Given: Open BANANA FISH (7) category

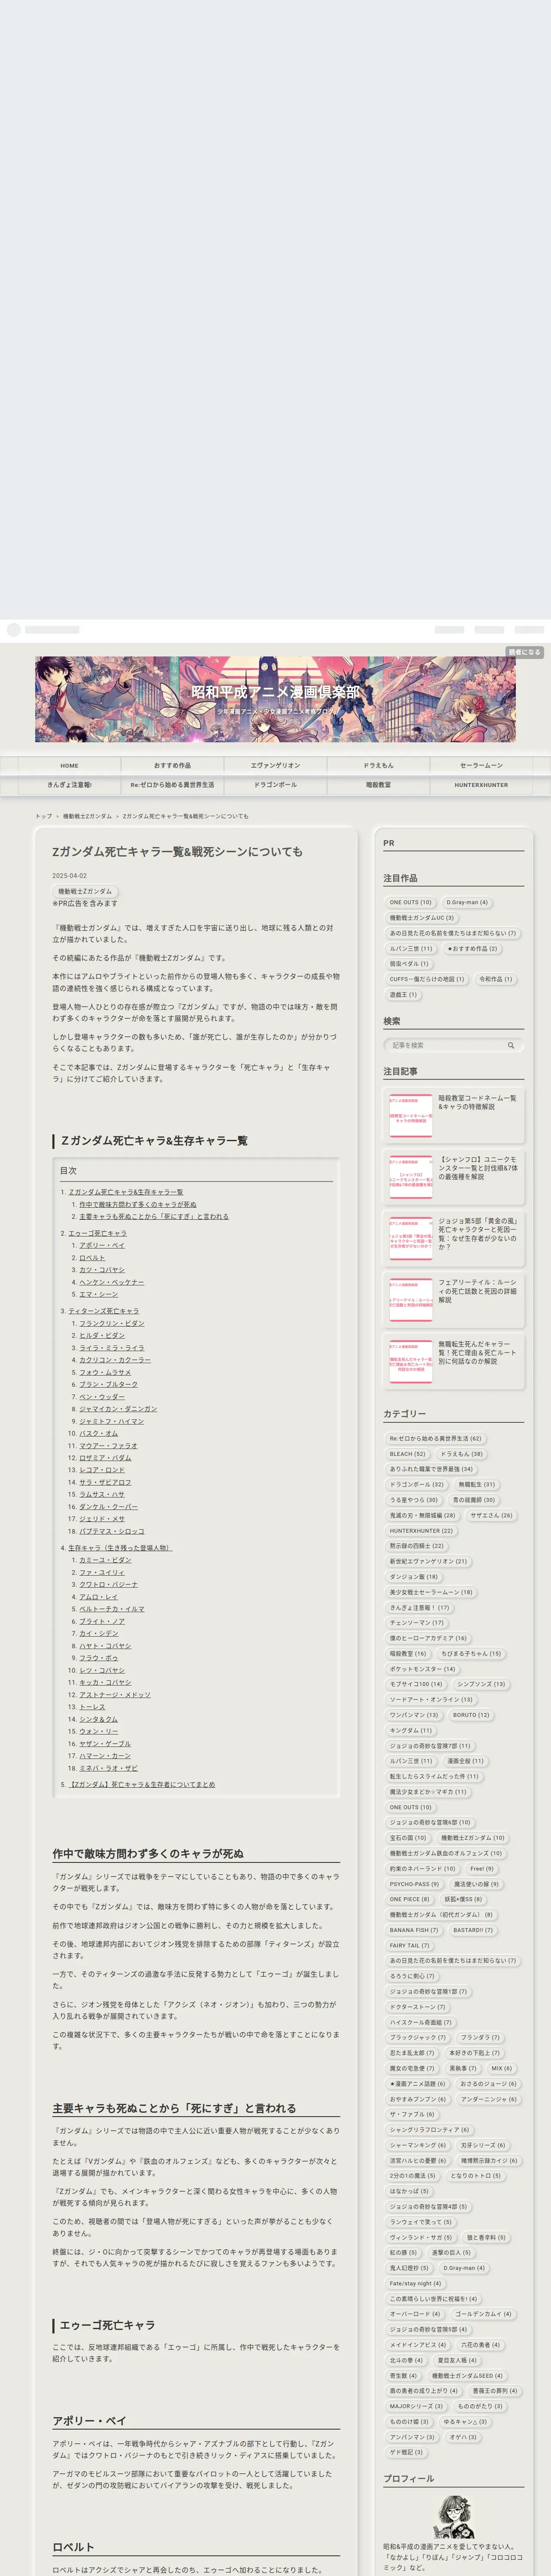Looking at the screenshot, I should pyautogui.click(x=414, y=1929).
